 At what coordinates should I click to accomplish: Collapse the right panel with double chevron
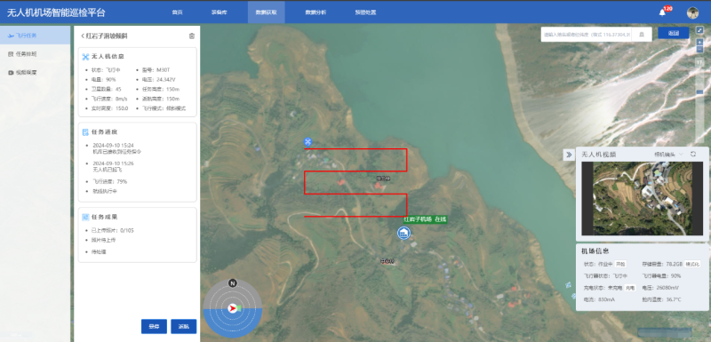(x=569, y=155)
